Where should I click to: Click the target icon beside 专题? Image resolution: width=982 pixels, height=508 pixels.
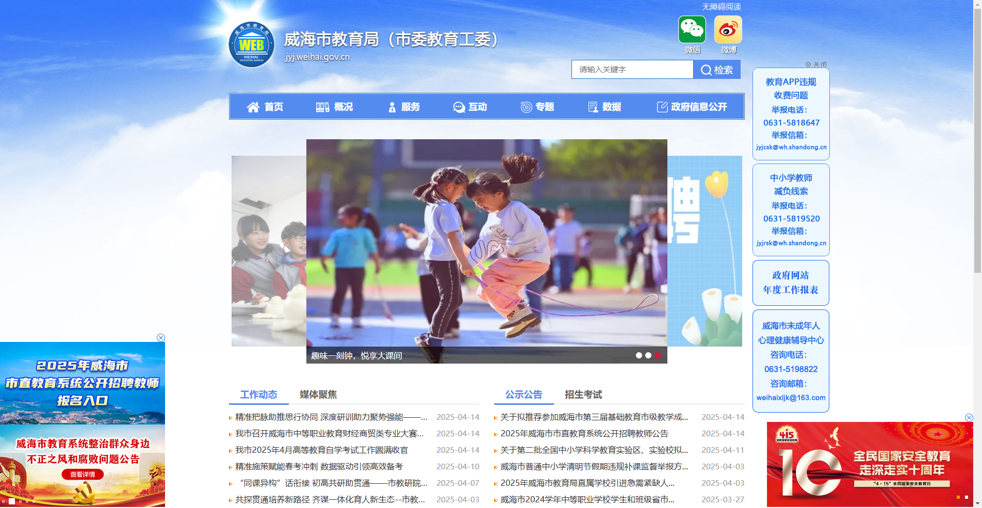click(x=526, y=107)
